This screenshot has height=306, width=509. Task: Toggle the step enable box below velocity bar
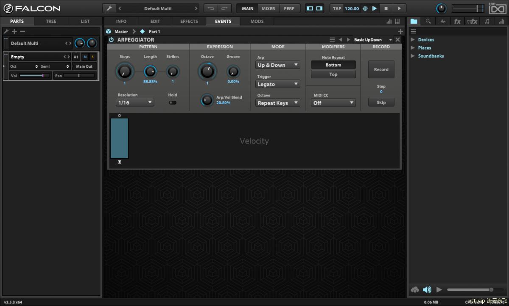coord(119,162)
